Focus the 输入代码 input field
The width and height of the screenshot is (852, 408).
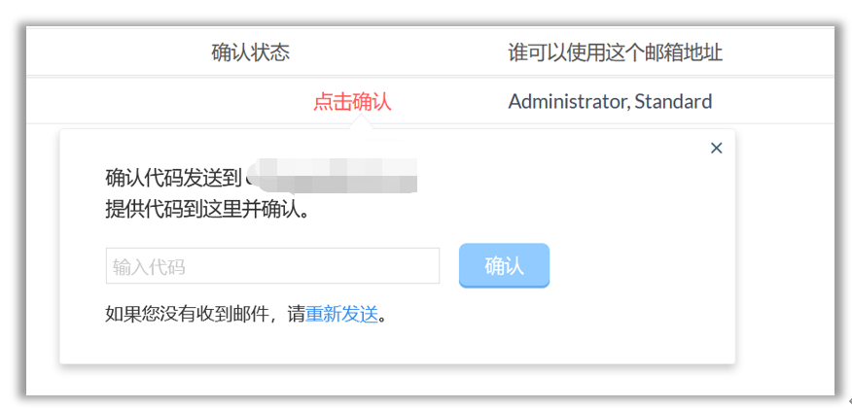tap(272, 266)
